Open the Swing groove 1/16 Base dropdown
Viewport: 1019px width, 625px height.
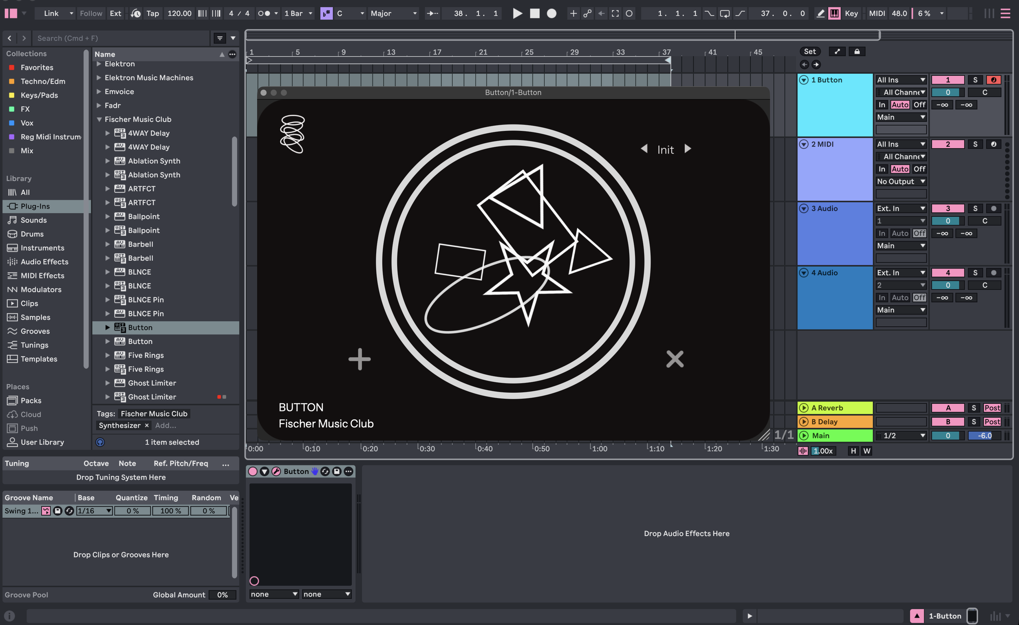tap(94, 511)
